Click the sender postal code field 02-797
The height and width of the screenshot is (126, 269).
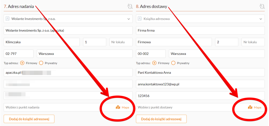click(x=18, y=54)
